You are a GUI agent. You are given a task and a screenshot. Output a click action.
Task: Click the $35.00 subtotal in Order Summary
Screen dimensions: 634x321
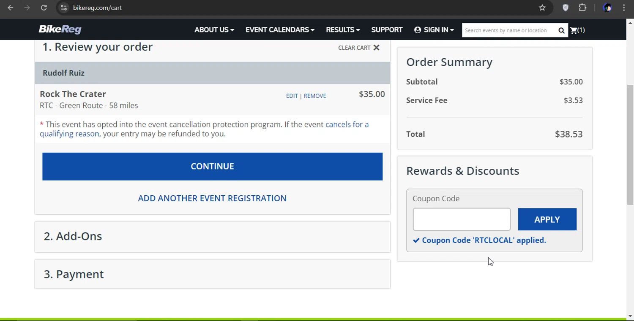click(571, 82)
